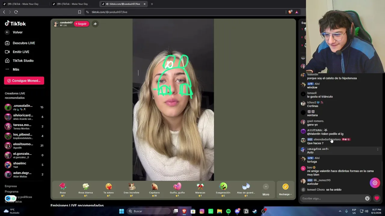Open Empresa footer link

pyautogui.click(x=11, y=186)
